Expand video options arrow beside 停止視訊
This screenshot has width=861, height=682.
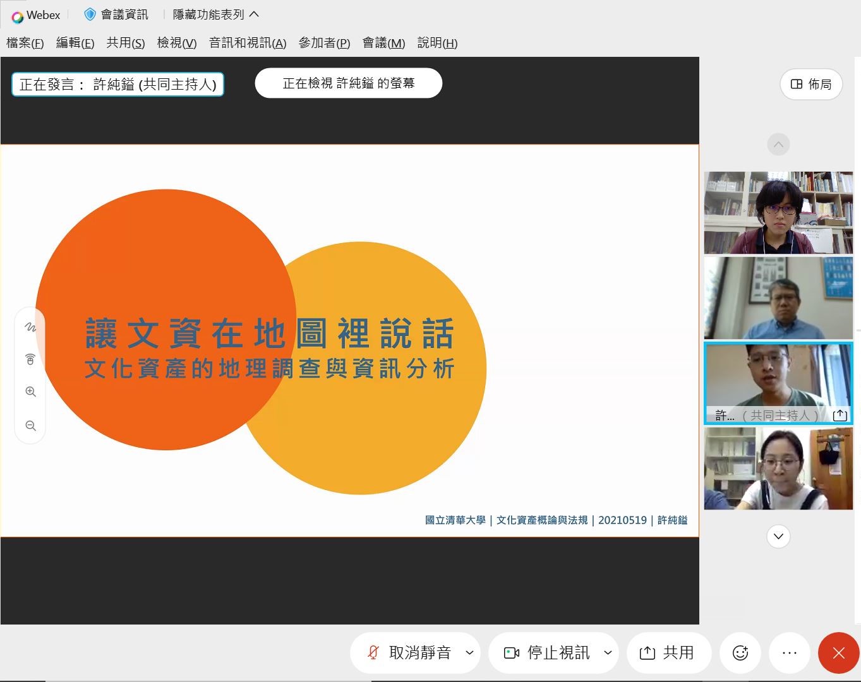pos(608,653)
